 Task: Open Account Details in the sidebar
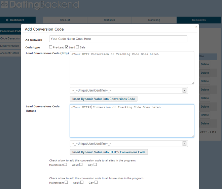click(10, 53)
